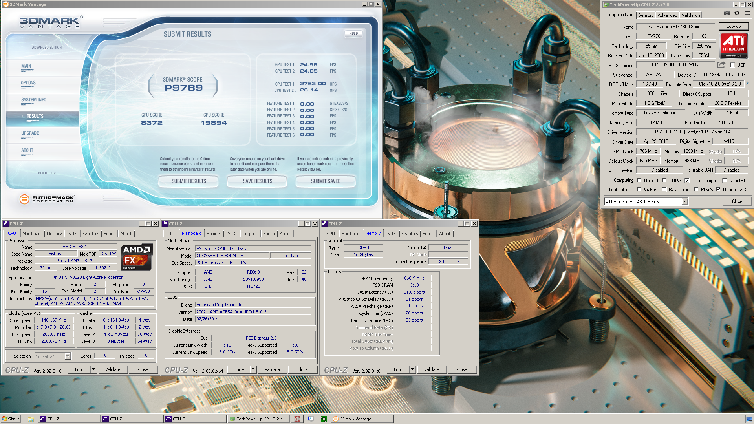Toggle the UEFI checkbox
This screenshot has width=754, height=424.
pyautogui.click(x=732, y=65)
